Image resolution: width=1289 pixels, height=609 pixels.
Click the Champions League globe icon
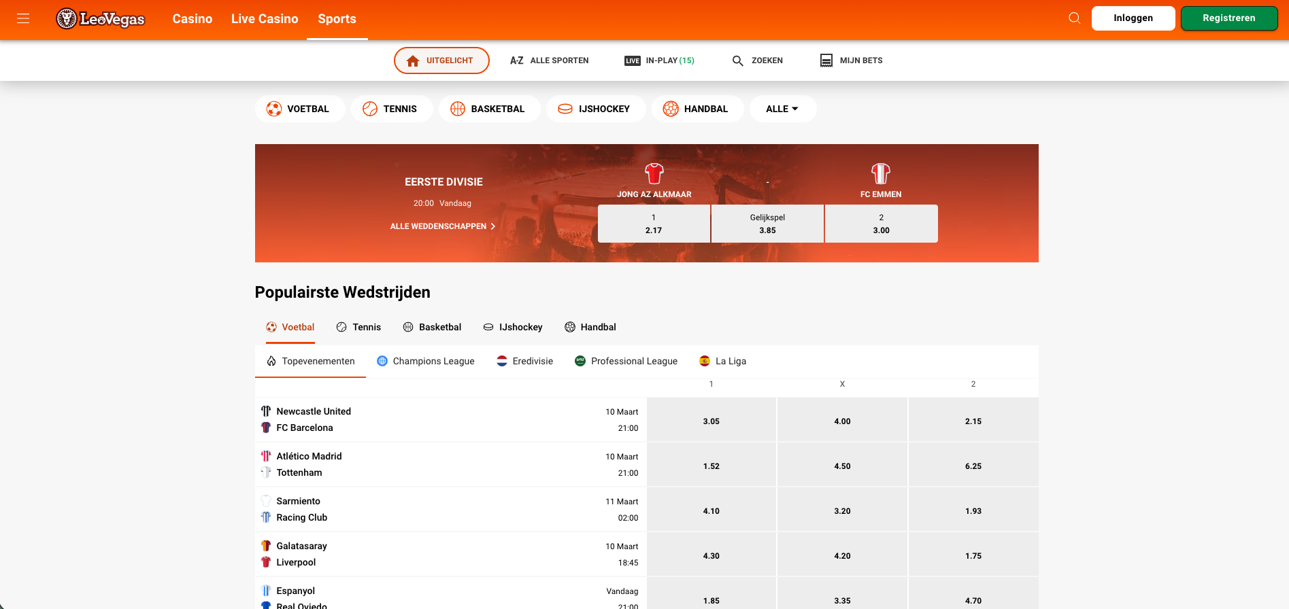382,361
